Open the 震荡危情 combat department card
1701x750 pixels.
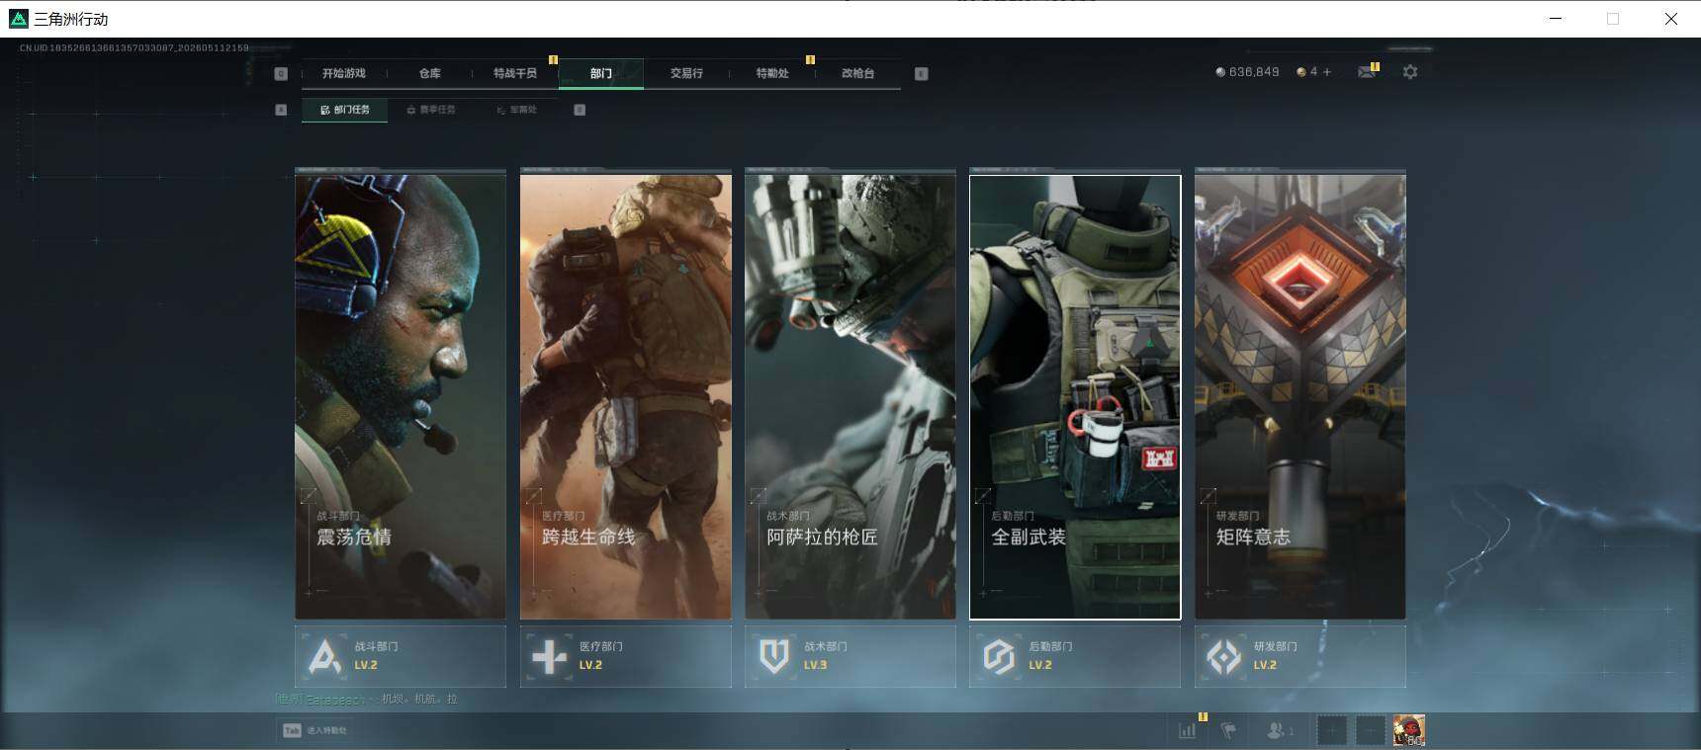[401, 396]
